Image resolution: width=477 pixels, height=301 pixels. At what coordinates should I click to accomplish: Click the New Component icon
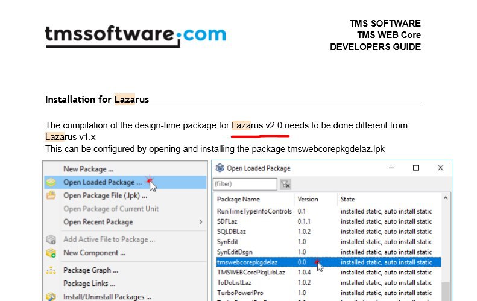[x=51, y=253]
